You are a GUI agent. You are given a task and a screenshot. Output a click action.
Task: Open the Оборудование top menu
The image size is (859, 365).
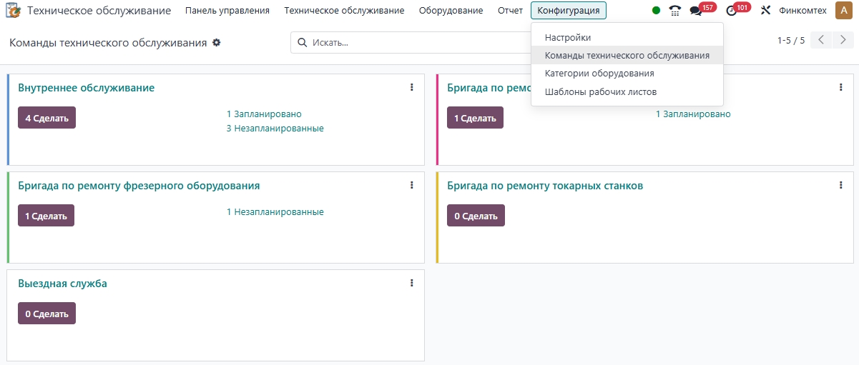click(x=451, y=11)
